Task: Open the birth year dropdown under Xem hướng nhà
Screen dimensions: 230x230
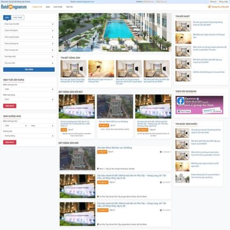Action: (x=16, y=126)
